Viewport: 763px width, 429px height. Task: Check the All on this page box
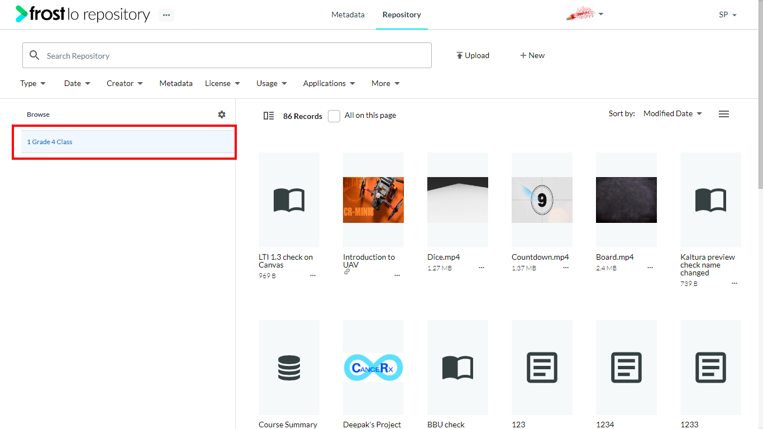[x=334, y=116]
